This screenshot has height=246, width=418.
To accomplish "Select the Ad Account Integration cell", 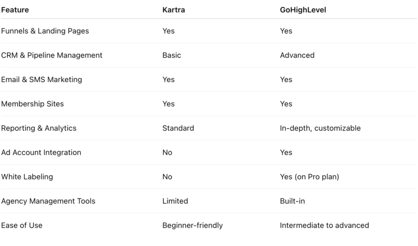I will coord(41,152).
